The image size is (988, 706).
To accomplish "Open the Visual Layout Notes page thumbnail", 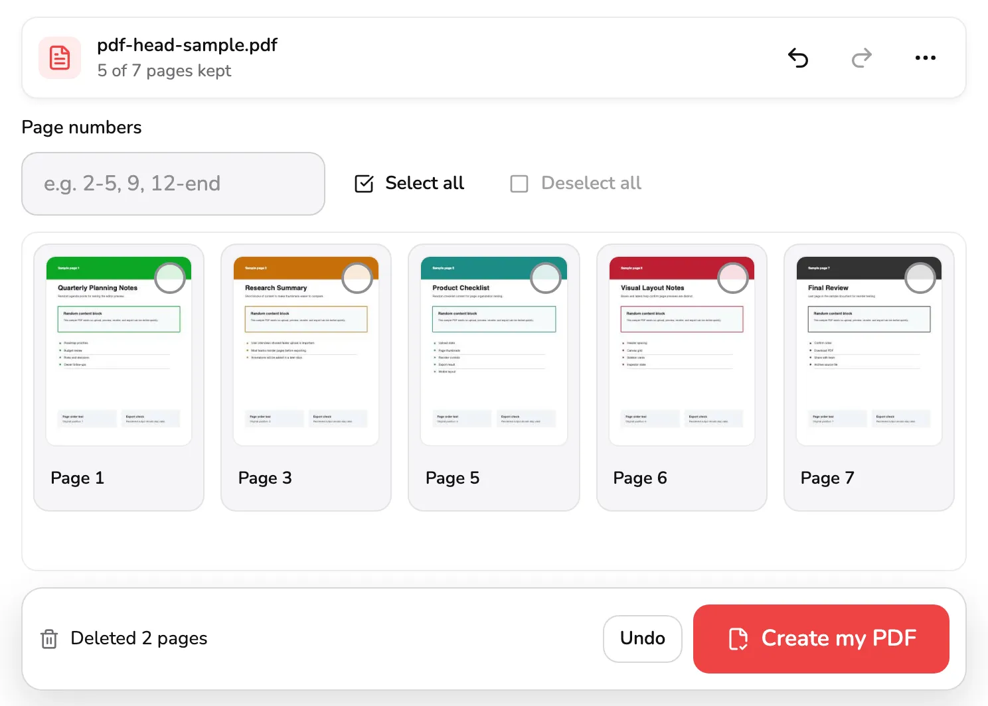I will (x=682, y=351).
